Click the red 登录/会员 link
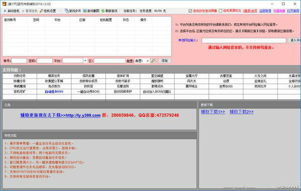The width and height of the screenshot is (301, 191). (x=250, y=11)
